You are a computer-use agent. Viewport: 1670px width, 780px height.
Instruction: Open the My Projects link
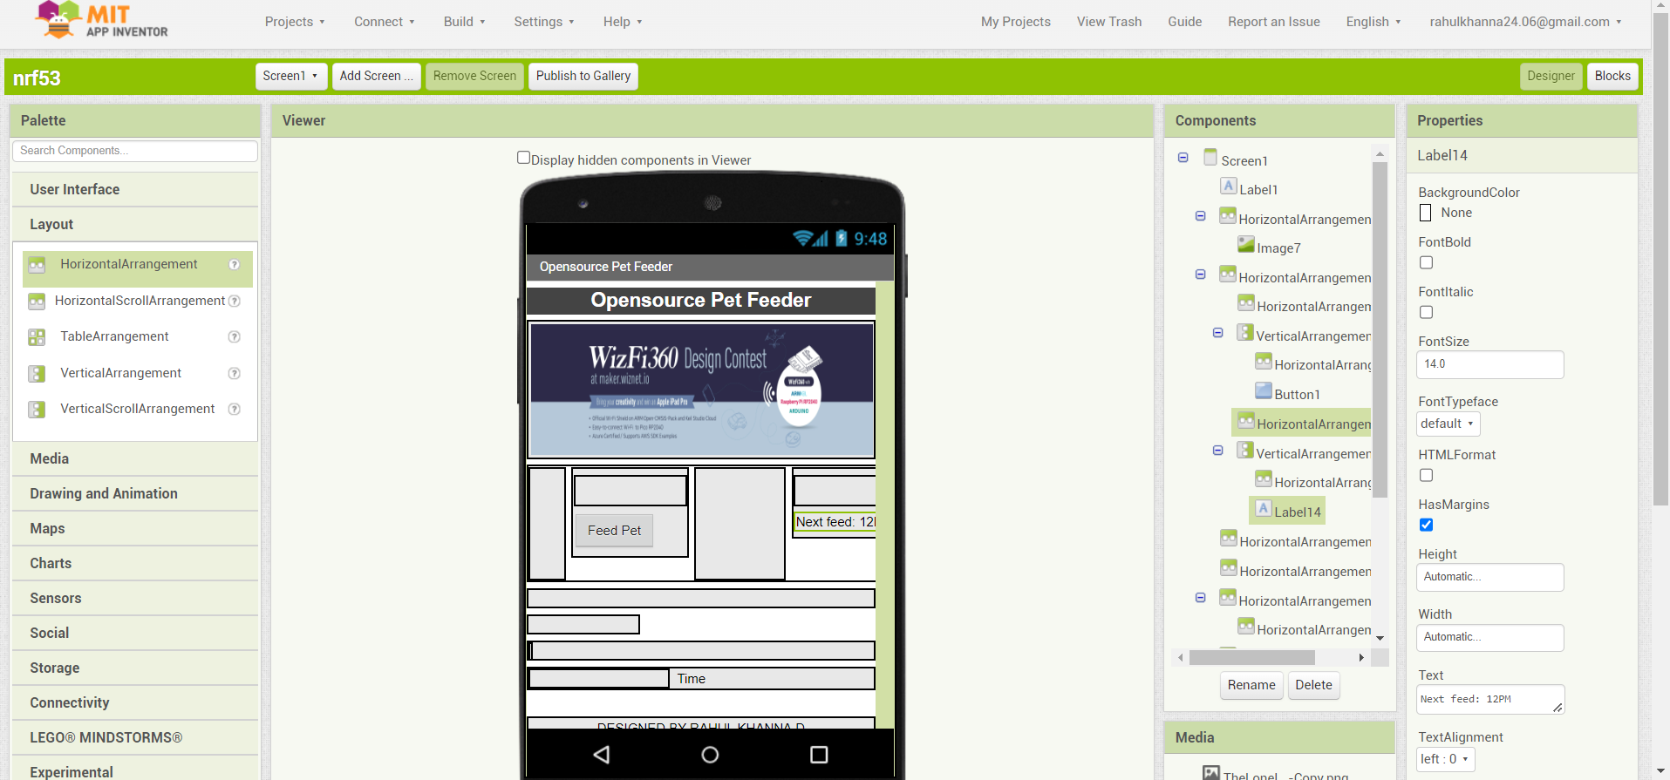click(1015, 22)
